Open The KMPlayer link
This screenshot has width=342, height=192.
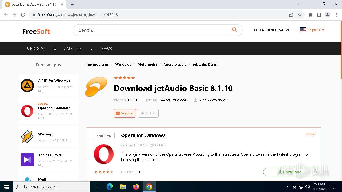click(50, 155)
